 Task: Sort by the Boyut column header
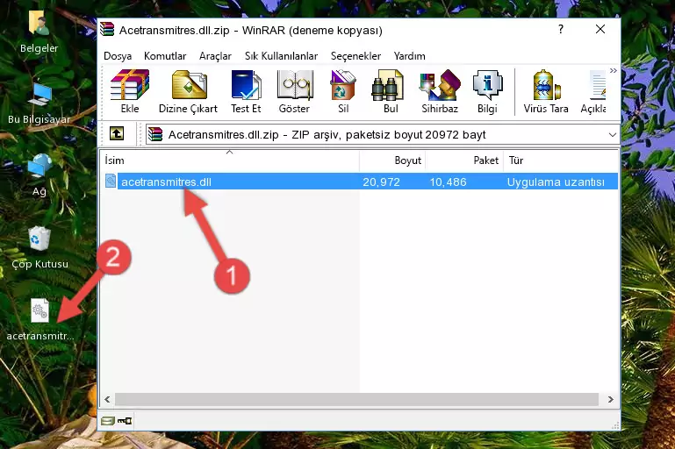click(392, 160)
